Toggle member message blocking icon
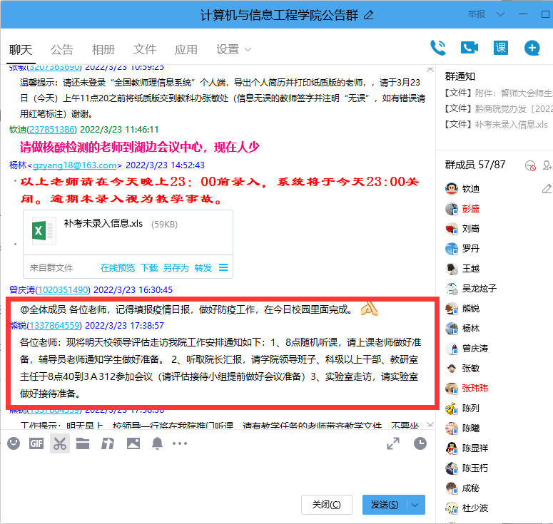 tap(529, 165)
